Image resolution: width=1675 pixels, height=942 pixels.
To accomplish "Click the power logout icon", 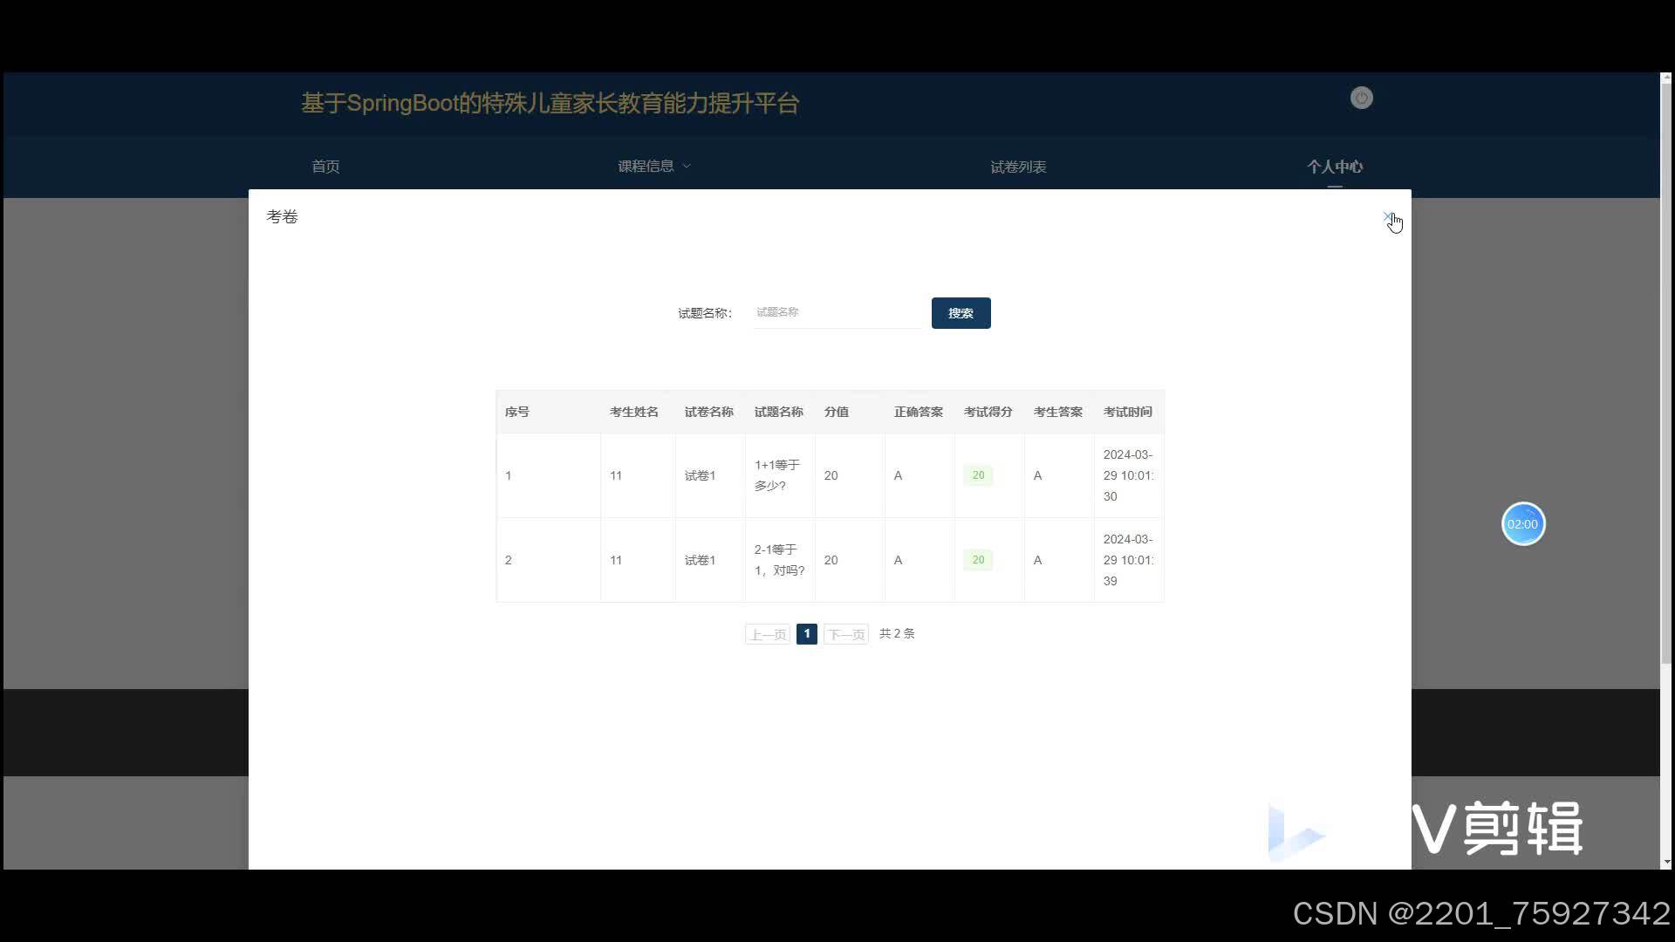I will (x=1361, y=98).
